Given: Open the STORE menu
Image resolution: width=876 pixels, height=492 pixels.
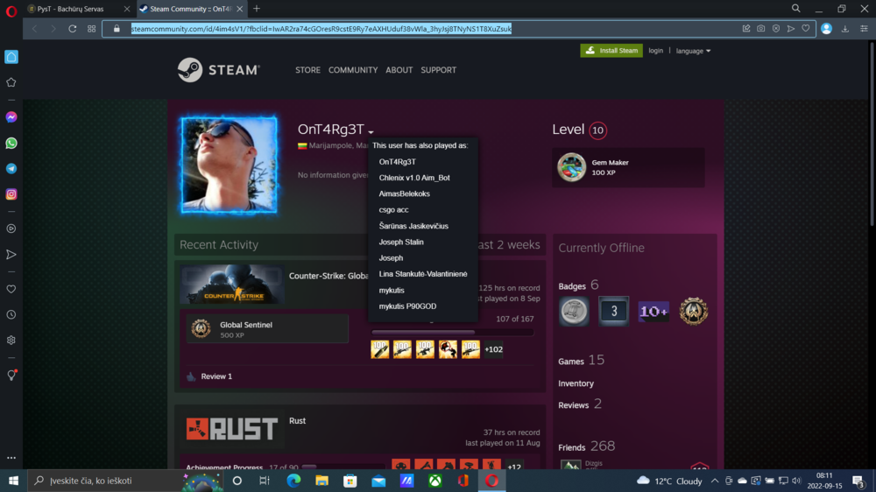Looking at the screenshot, I should 307,70.
